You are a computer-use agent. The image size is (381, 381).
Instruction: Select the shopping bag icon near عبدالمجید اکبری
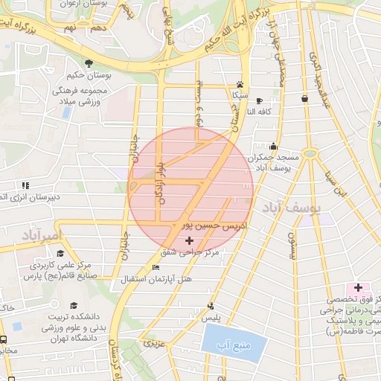click(304, 99)
